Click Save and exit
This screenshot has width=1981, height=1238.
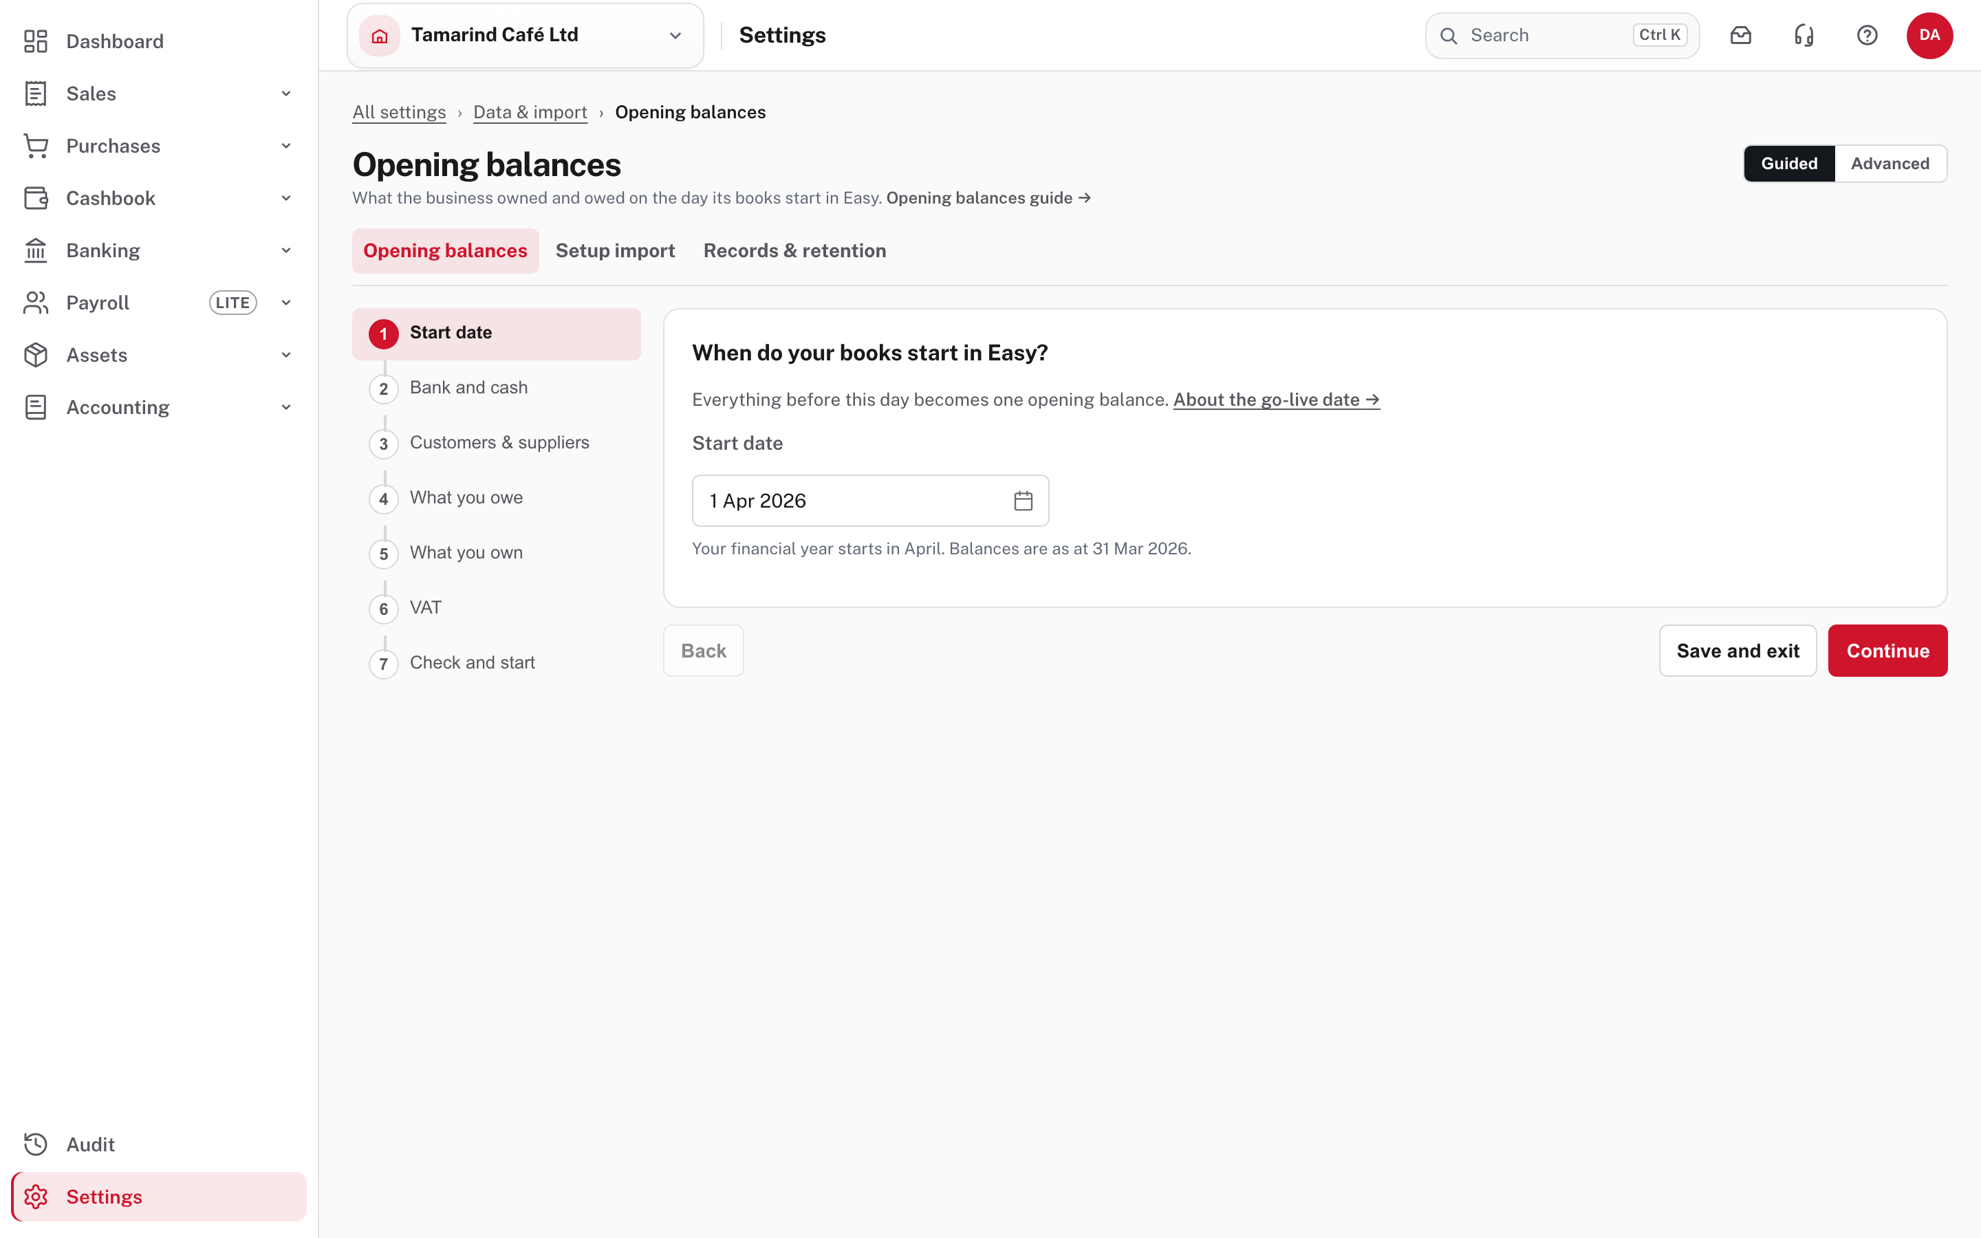pyautogui.click(x=1738, y=651)
